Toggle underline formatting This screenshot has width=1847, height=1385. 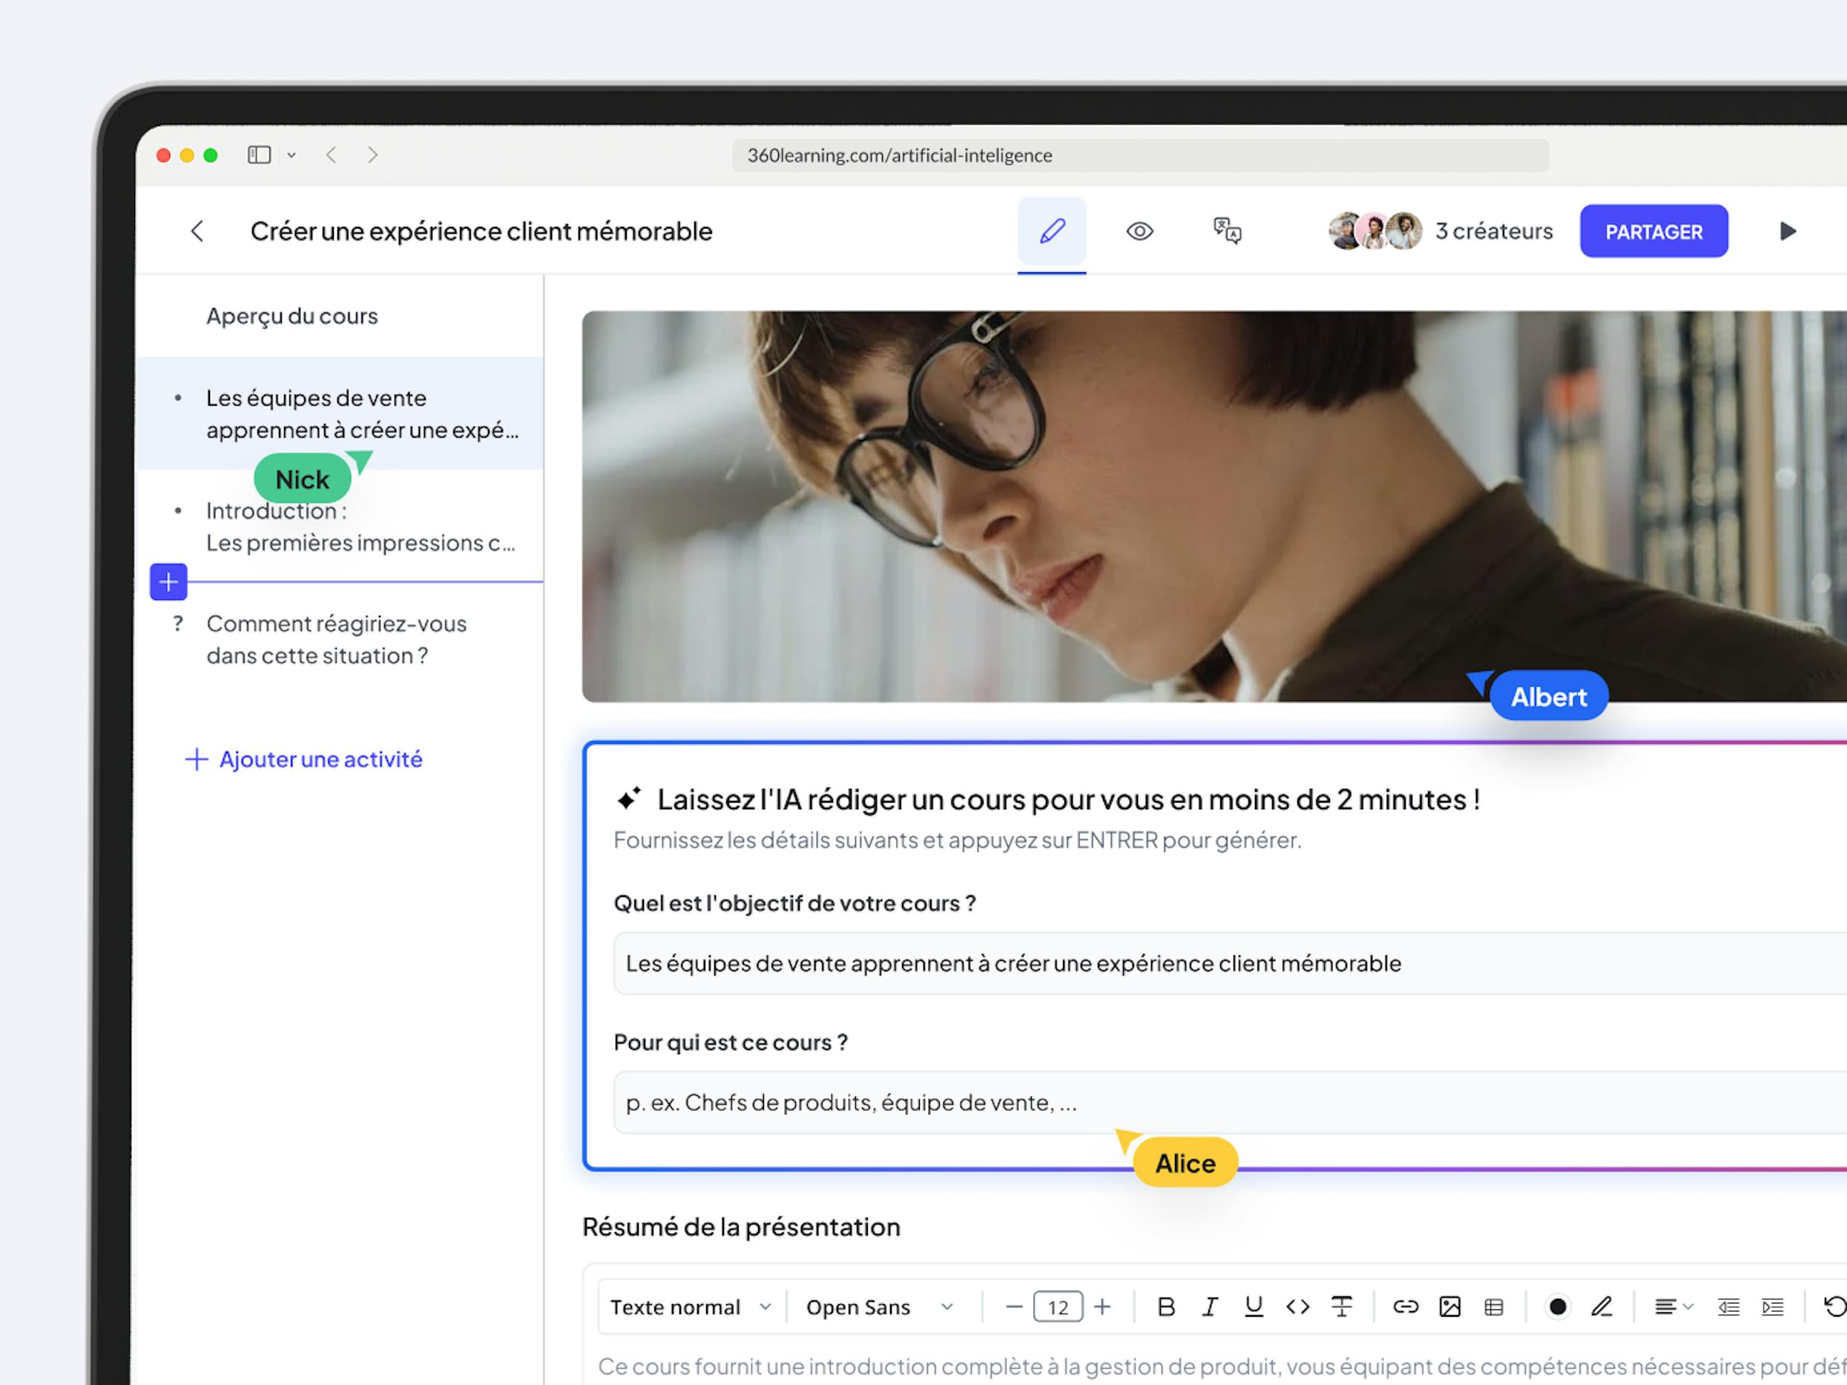point(1254,1306)
